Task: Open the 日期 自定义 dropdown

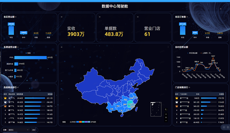Action: (19, 130)
